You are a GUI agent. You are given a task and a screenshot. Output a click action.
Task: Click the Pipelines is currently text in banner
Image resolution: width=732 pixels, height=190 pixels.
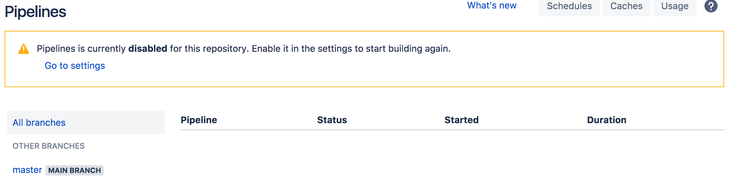[81, 48]
